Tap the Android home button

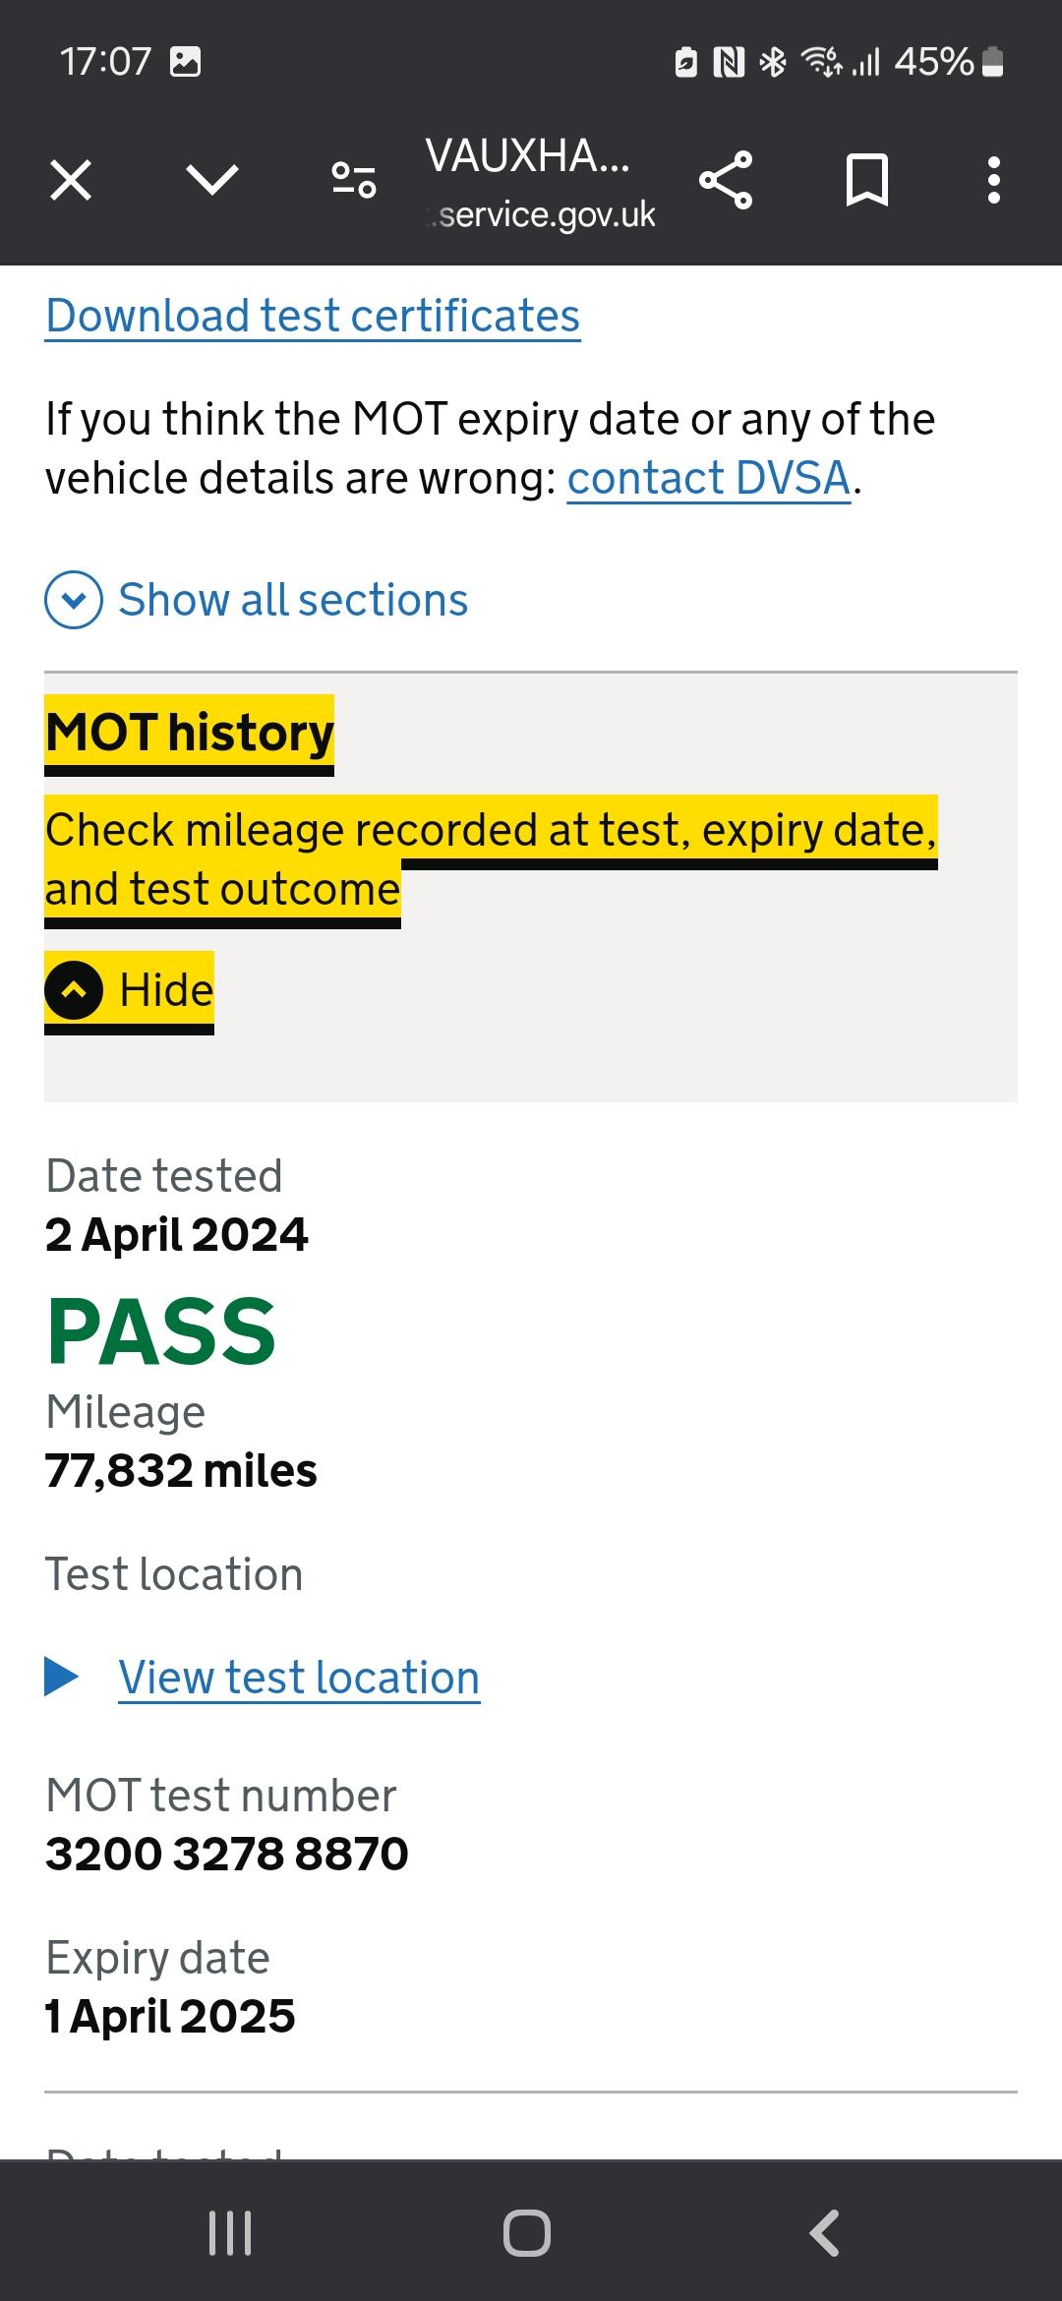pos(527,2232)
